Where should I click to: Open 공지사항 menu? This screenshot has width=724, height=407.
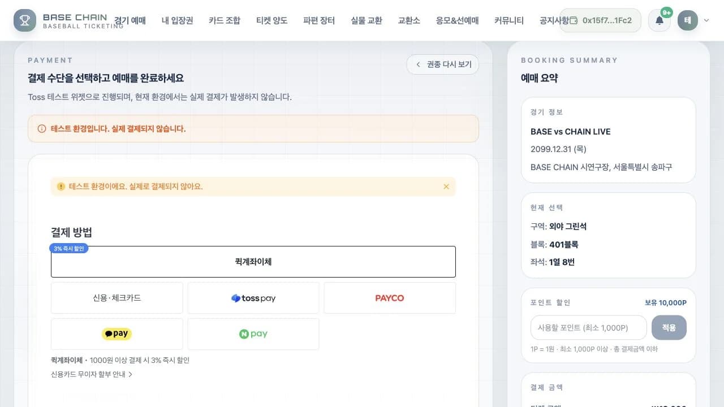pos(553,20)
